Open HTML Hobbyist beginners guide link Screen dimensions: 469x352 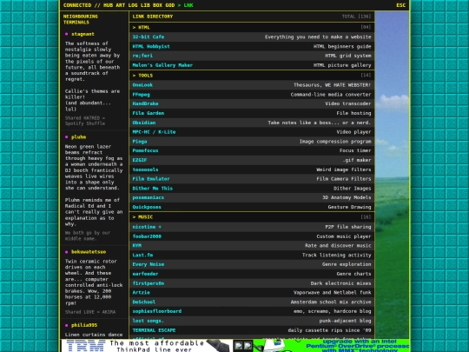[x=151, y=46]
